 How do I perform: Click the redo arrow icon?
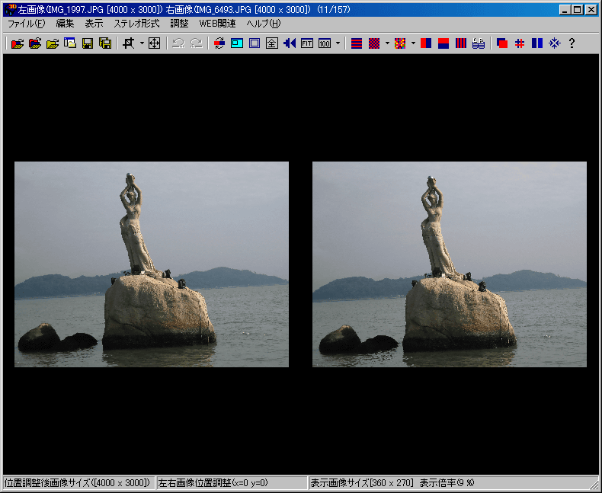point(196,43)
